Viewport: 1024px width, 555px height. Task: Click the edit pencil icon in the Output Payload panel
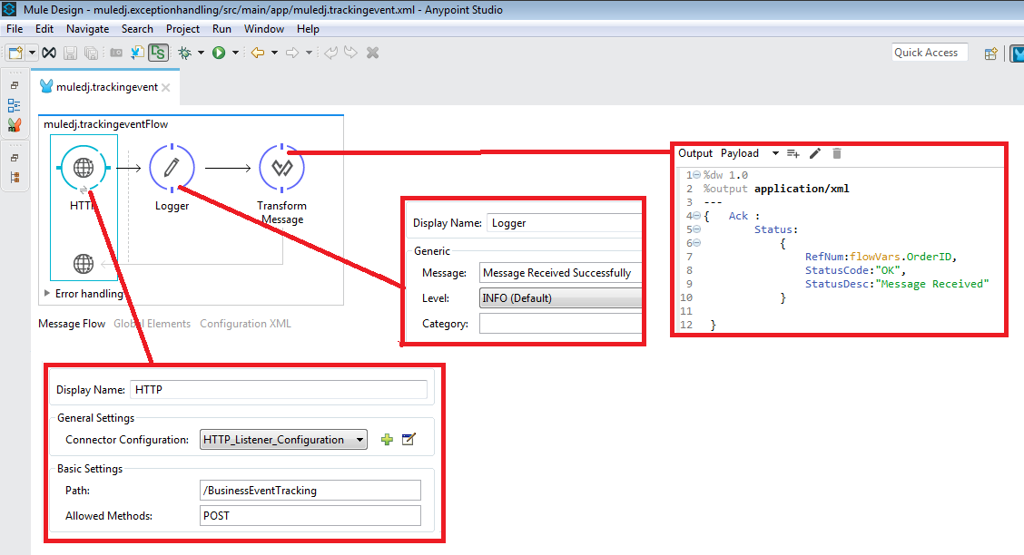click(815, 152)
